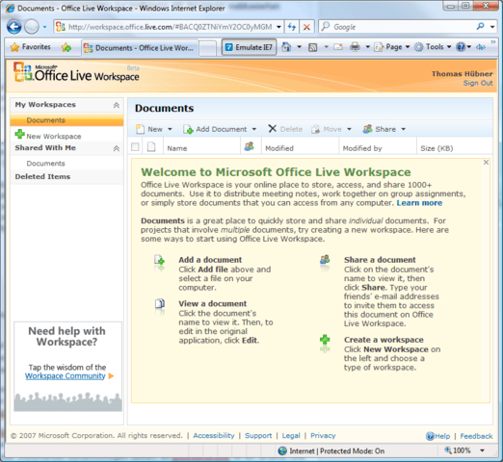Open the address bar history dropdown

coord(278,27)
